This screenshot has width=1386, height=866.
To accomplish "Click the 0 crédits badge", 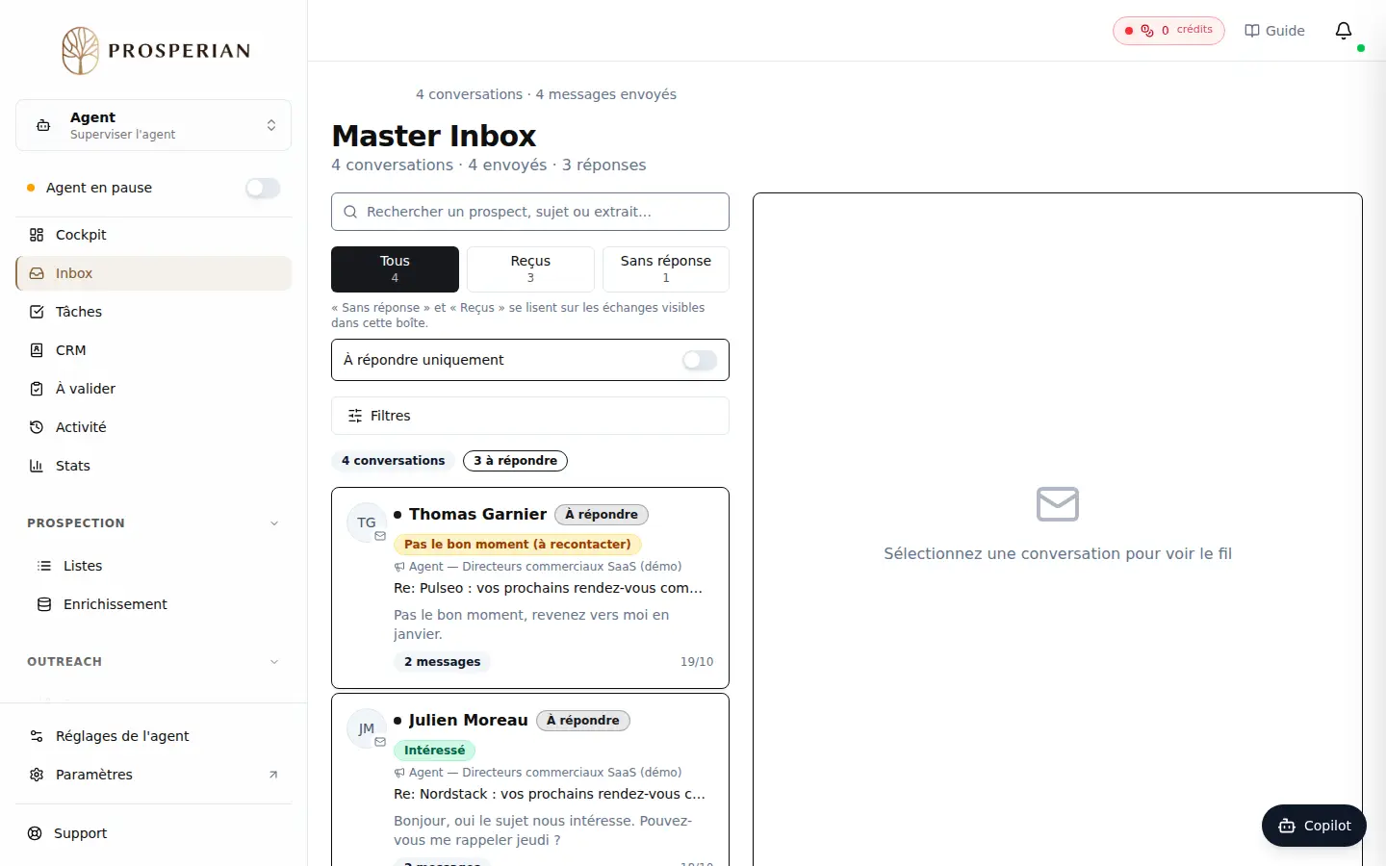I will (x=1168, y=31).
